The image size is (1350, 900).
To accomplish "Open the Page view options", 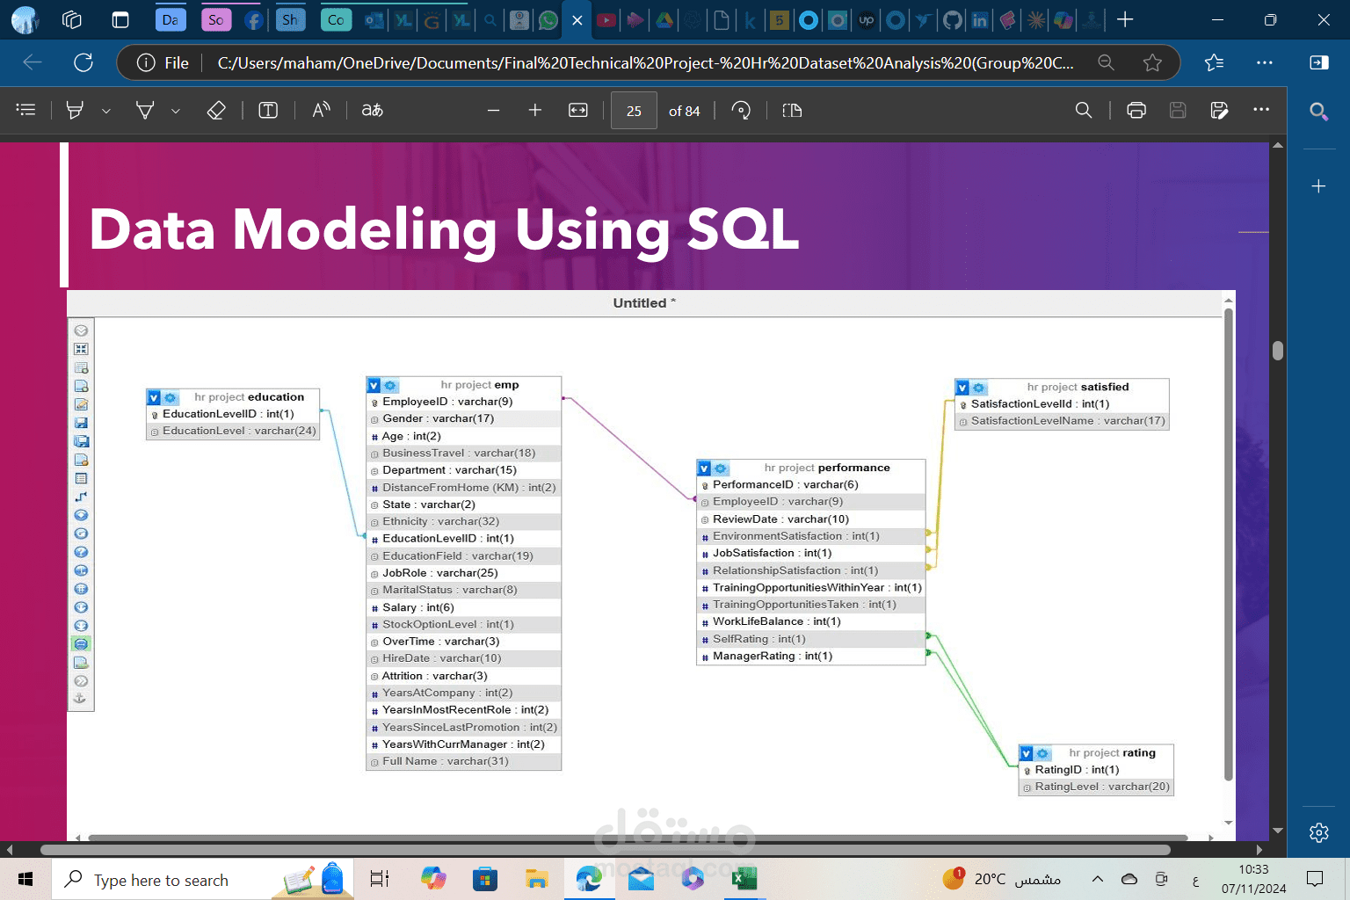I will pos(792,110).
